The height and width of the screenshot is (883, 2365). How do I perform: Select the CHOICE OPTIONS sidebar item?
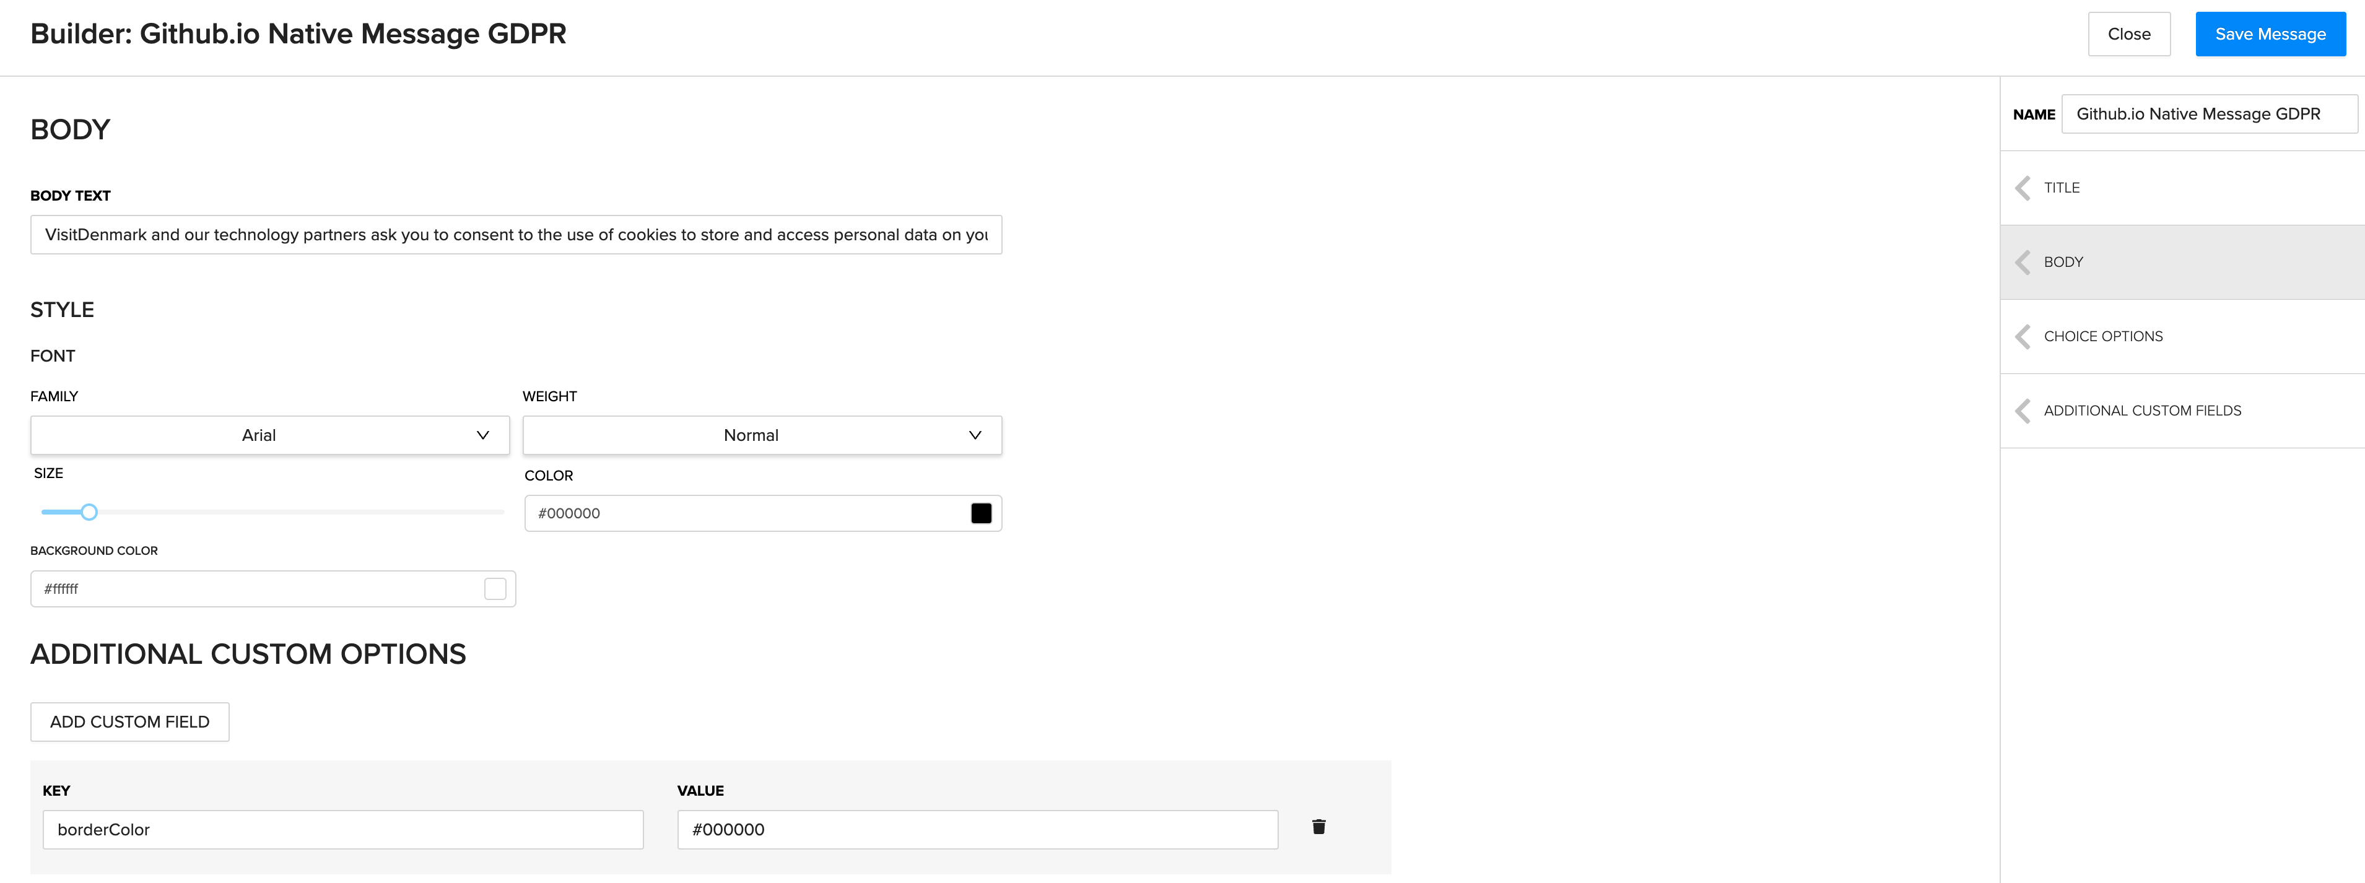click(x=2102, y=337)
